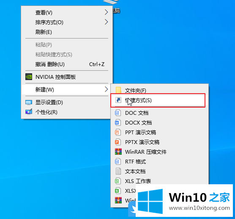Click the shortcut arrow icon
The height and width of the screenshot is (219, 235).
pyautogui.click(x=118, y=100)
